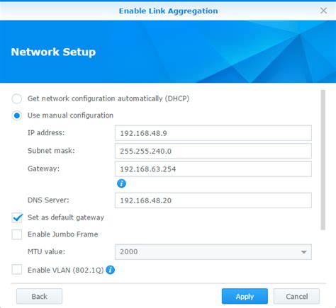
Task: Click the 'DNS Server:' label
Action: click(x=48, y=200)
